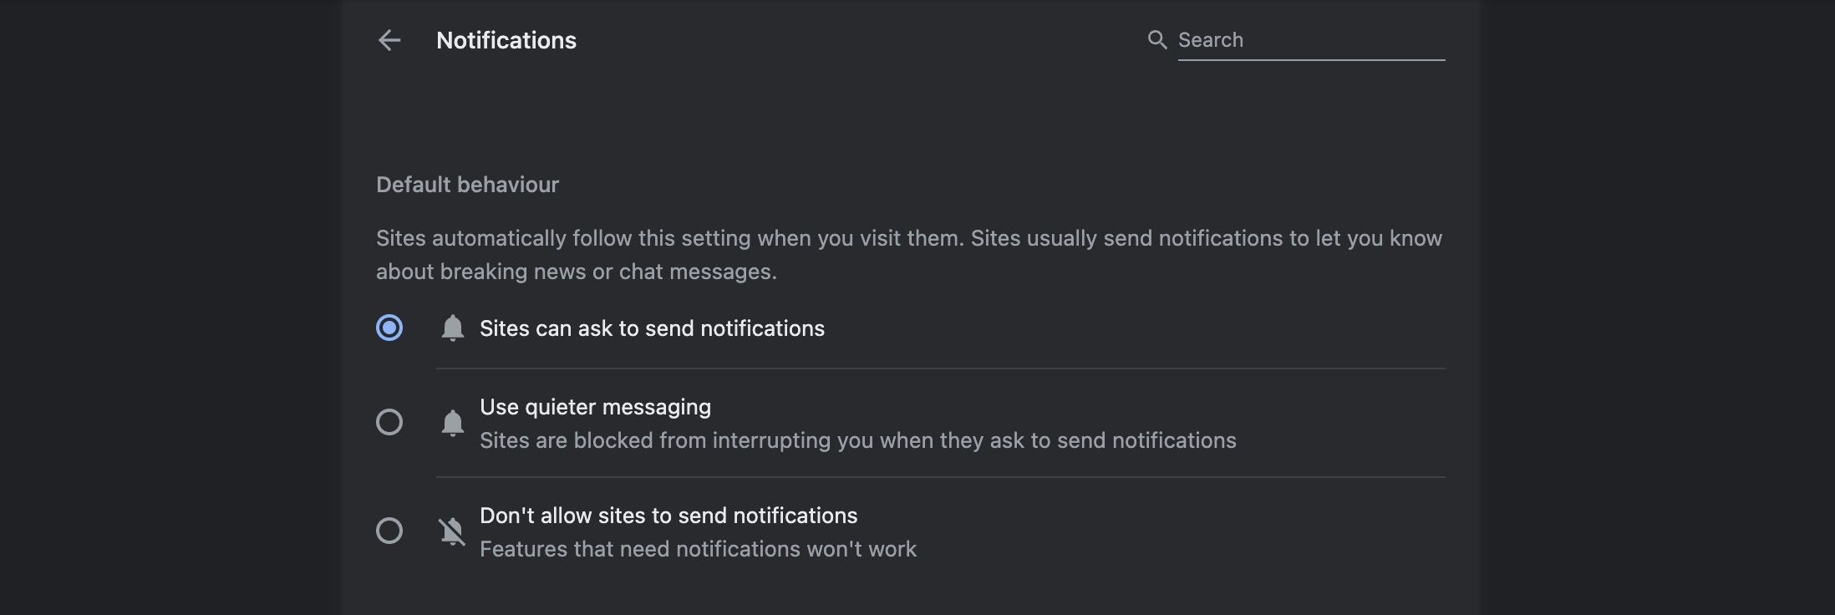Click 'Sites are blocked from interrupting you' description

coord(858,440)
